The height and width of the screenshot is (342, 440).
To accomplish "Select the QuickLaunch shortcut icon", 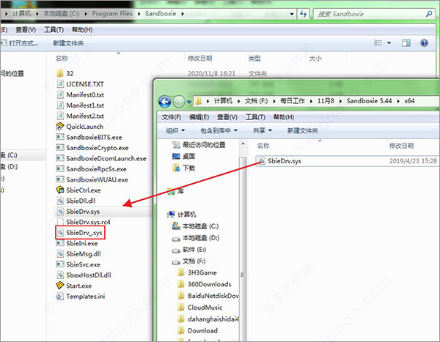I will pyautogui.click(x=60, y=127).
